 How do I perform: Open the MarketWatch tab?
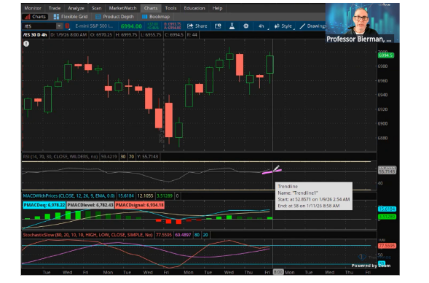coord(122,8)
